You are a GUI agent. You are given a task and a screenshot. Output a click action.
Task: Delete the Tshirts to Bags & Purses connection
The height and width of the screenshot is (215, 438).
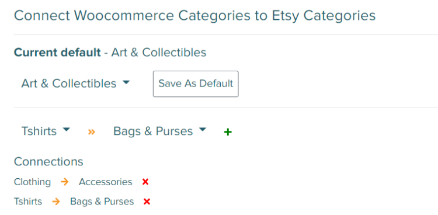point(147,202)
